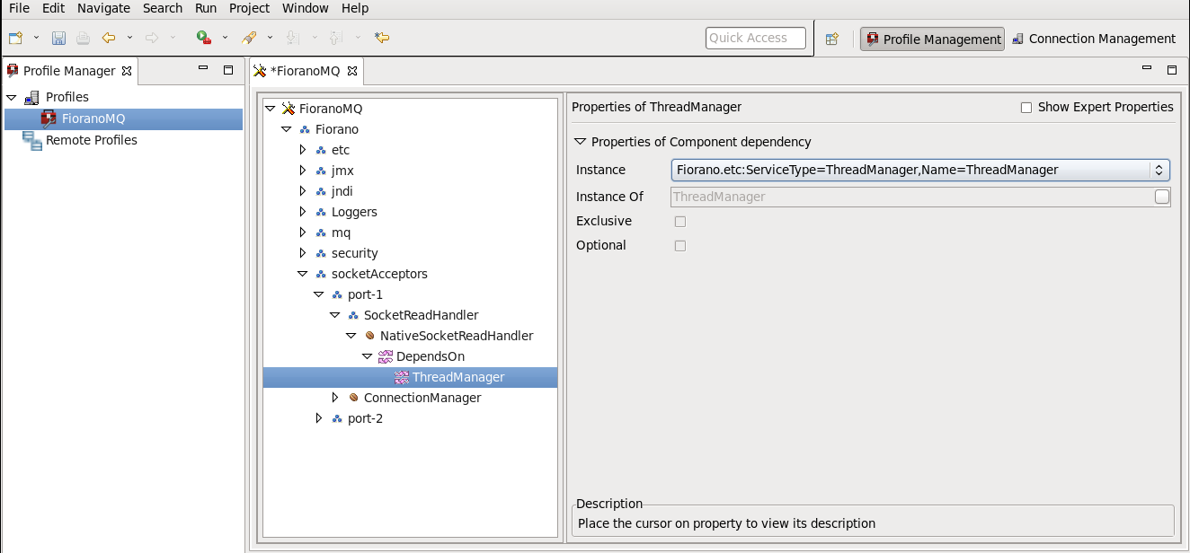Open the Instance combo box
The width and height of the screenshot is (1190, 553).
pyautogui.click(x=920, y=170)
